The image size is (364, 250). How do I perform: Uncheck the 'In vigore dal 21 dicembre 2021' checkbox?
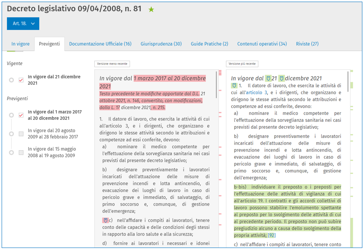pyautogui.click(x=21, y=80)
